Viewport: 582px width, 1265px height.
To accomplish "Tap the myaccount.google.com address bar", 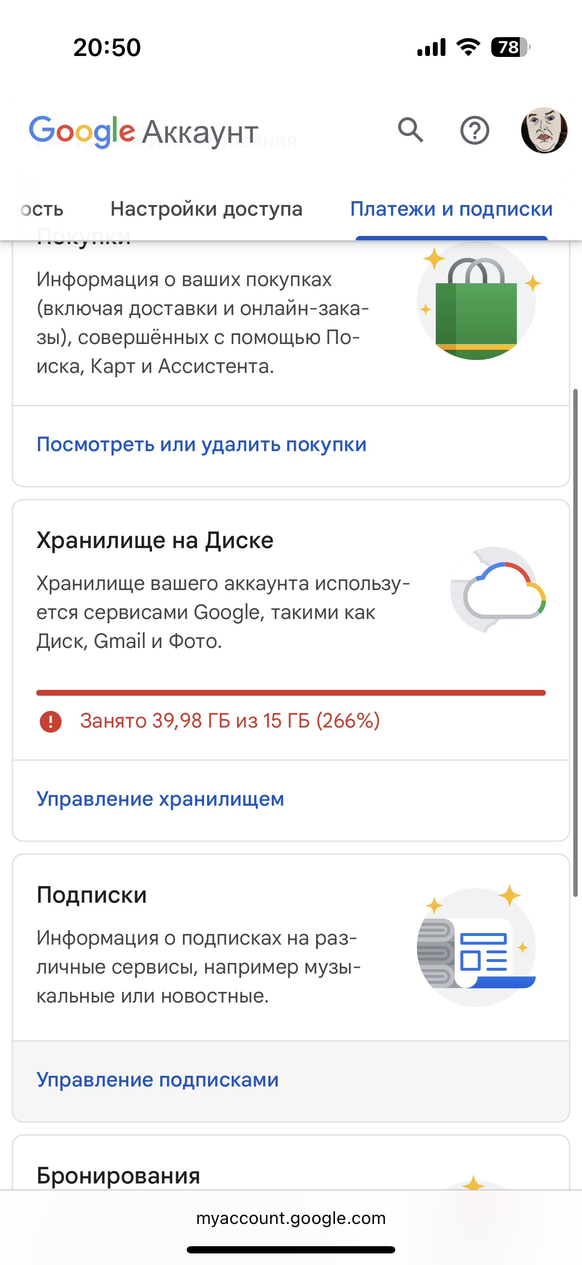I will click(291, 1218).
